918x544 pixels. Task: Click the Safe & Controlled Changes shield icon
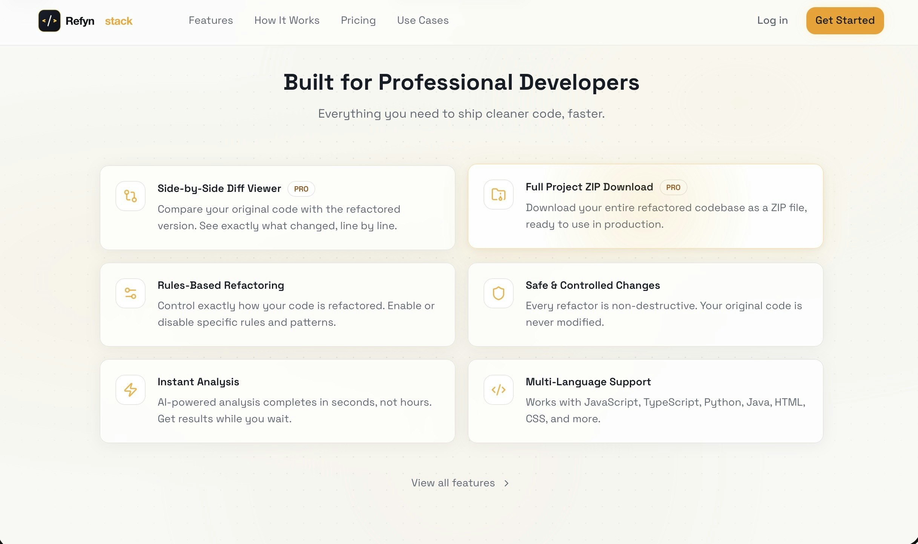[498, 293]
